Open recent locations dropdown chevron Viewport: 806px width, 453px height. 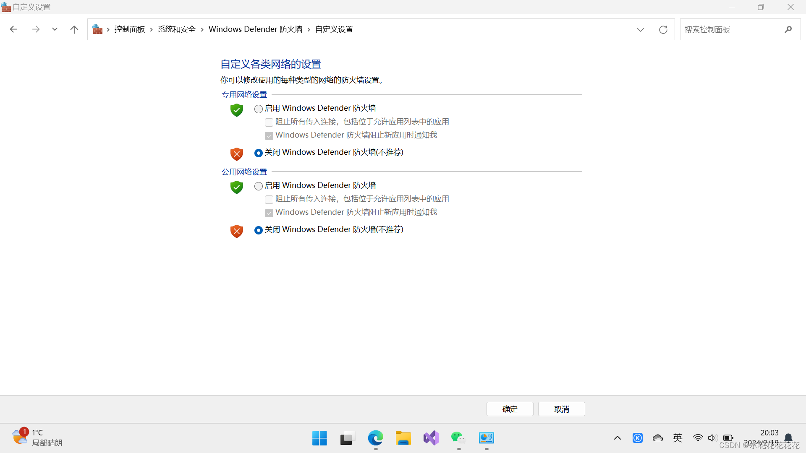tap(55, 29)
